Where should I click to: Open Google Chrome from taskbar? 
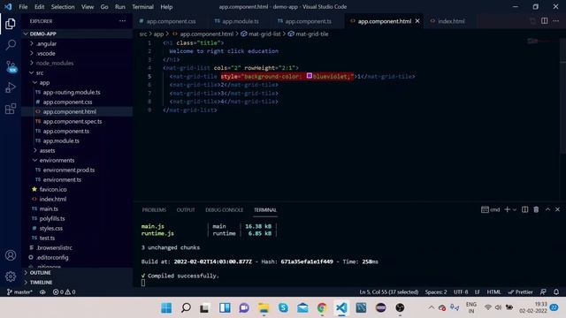click(x=322, y=308)
